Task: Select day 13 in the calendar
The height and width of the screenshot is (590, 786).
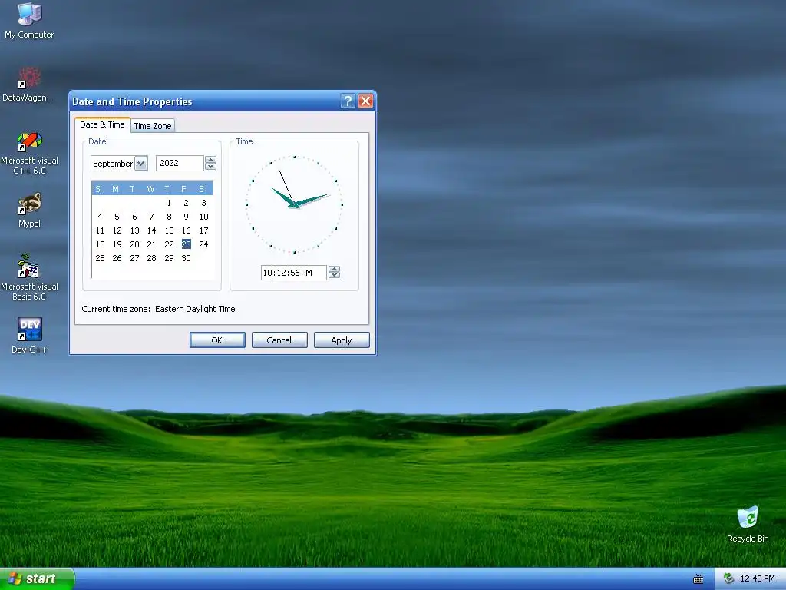Action: pos(134,230)
